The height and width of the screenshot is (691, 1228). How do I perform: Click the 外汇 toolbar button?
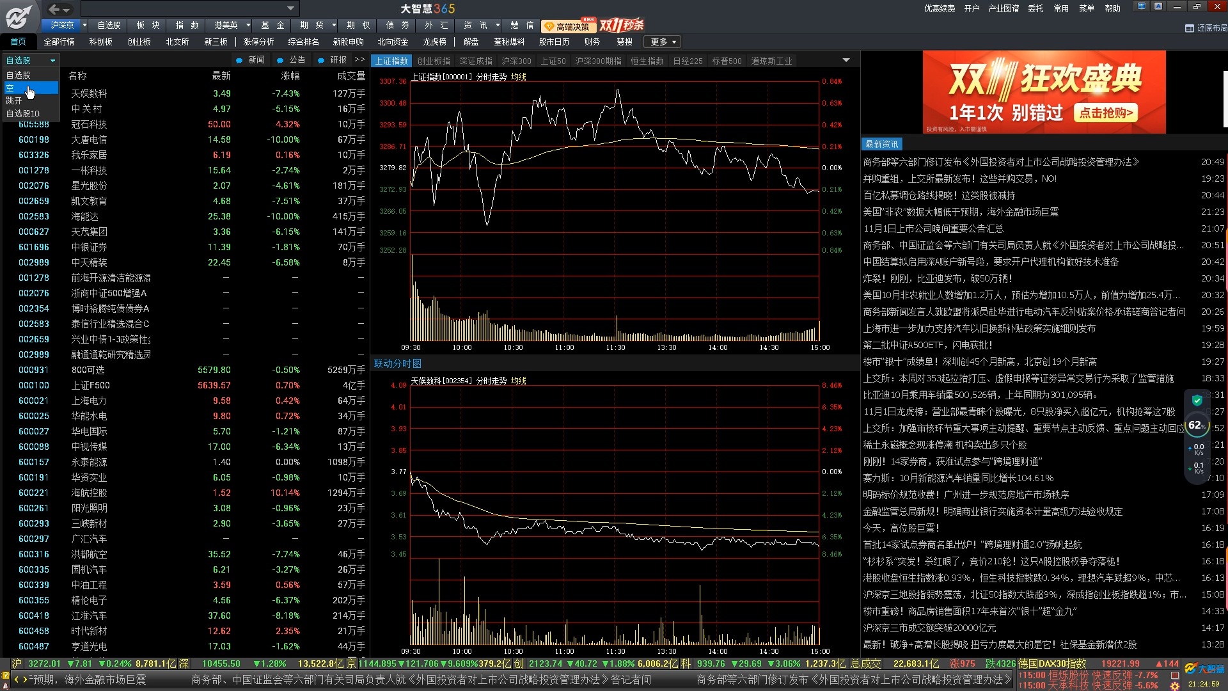[436, 25]
